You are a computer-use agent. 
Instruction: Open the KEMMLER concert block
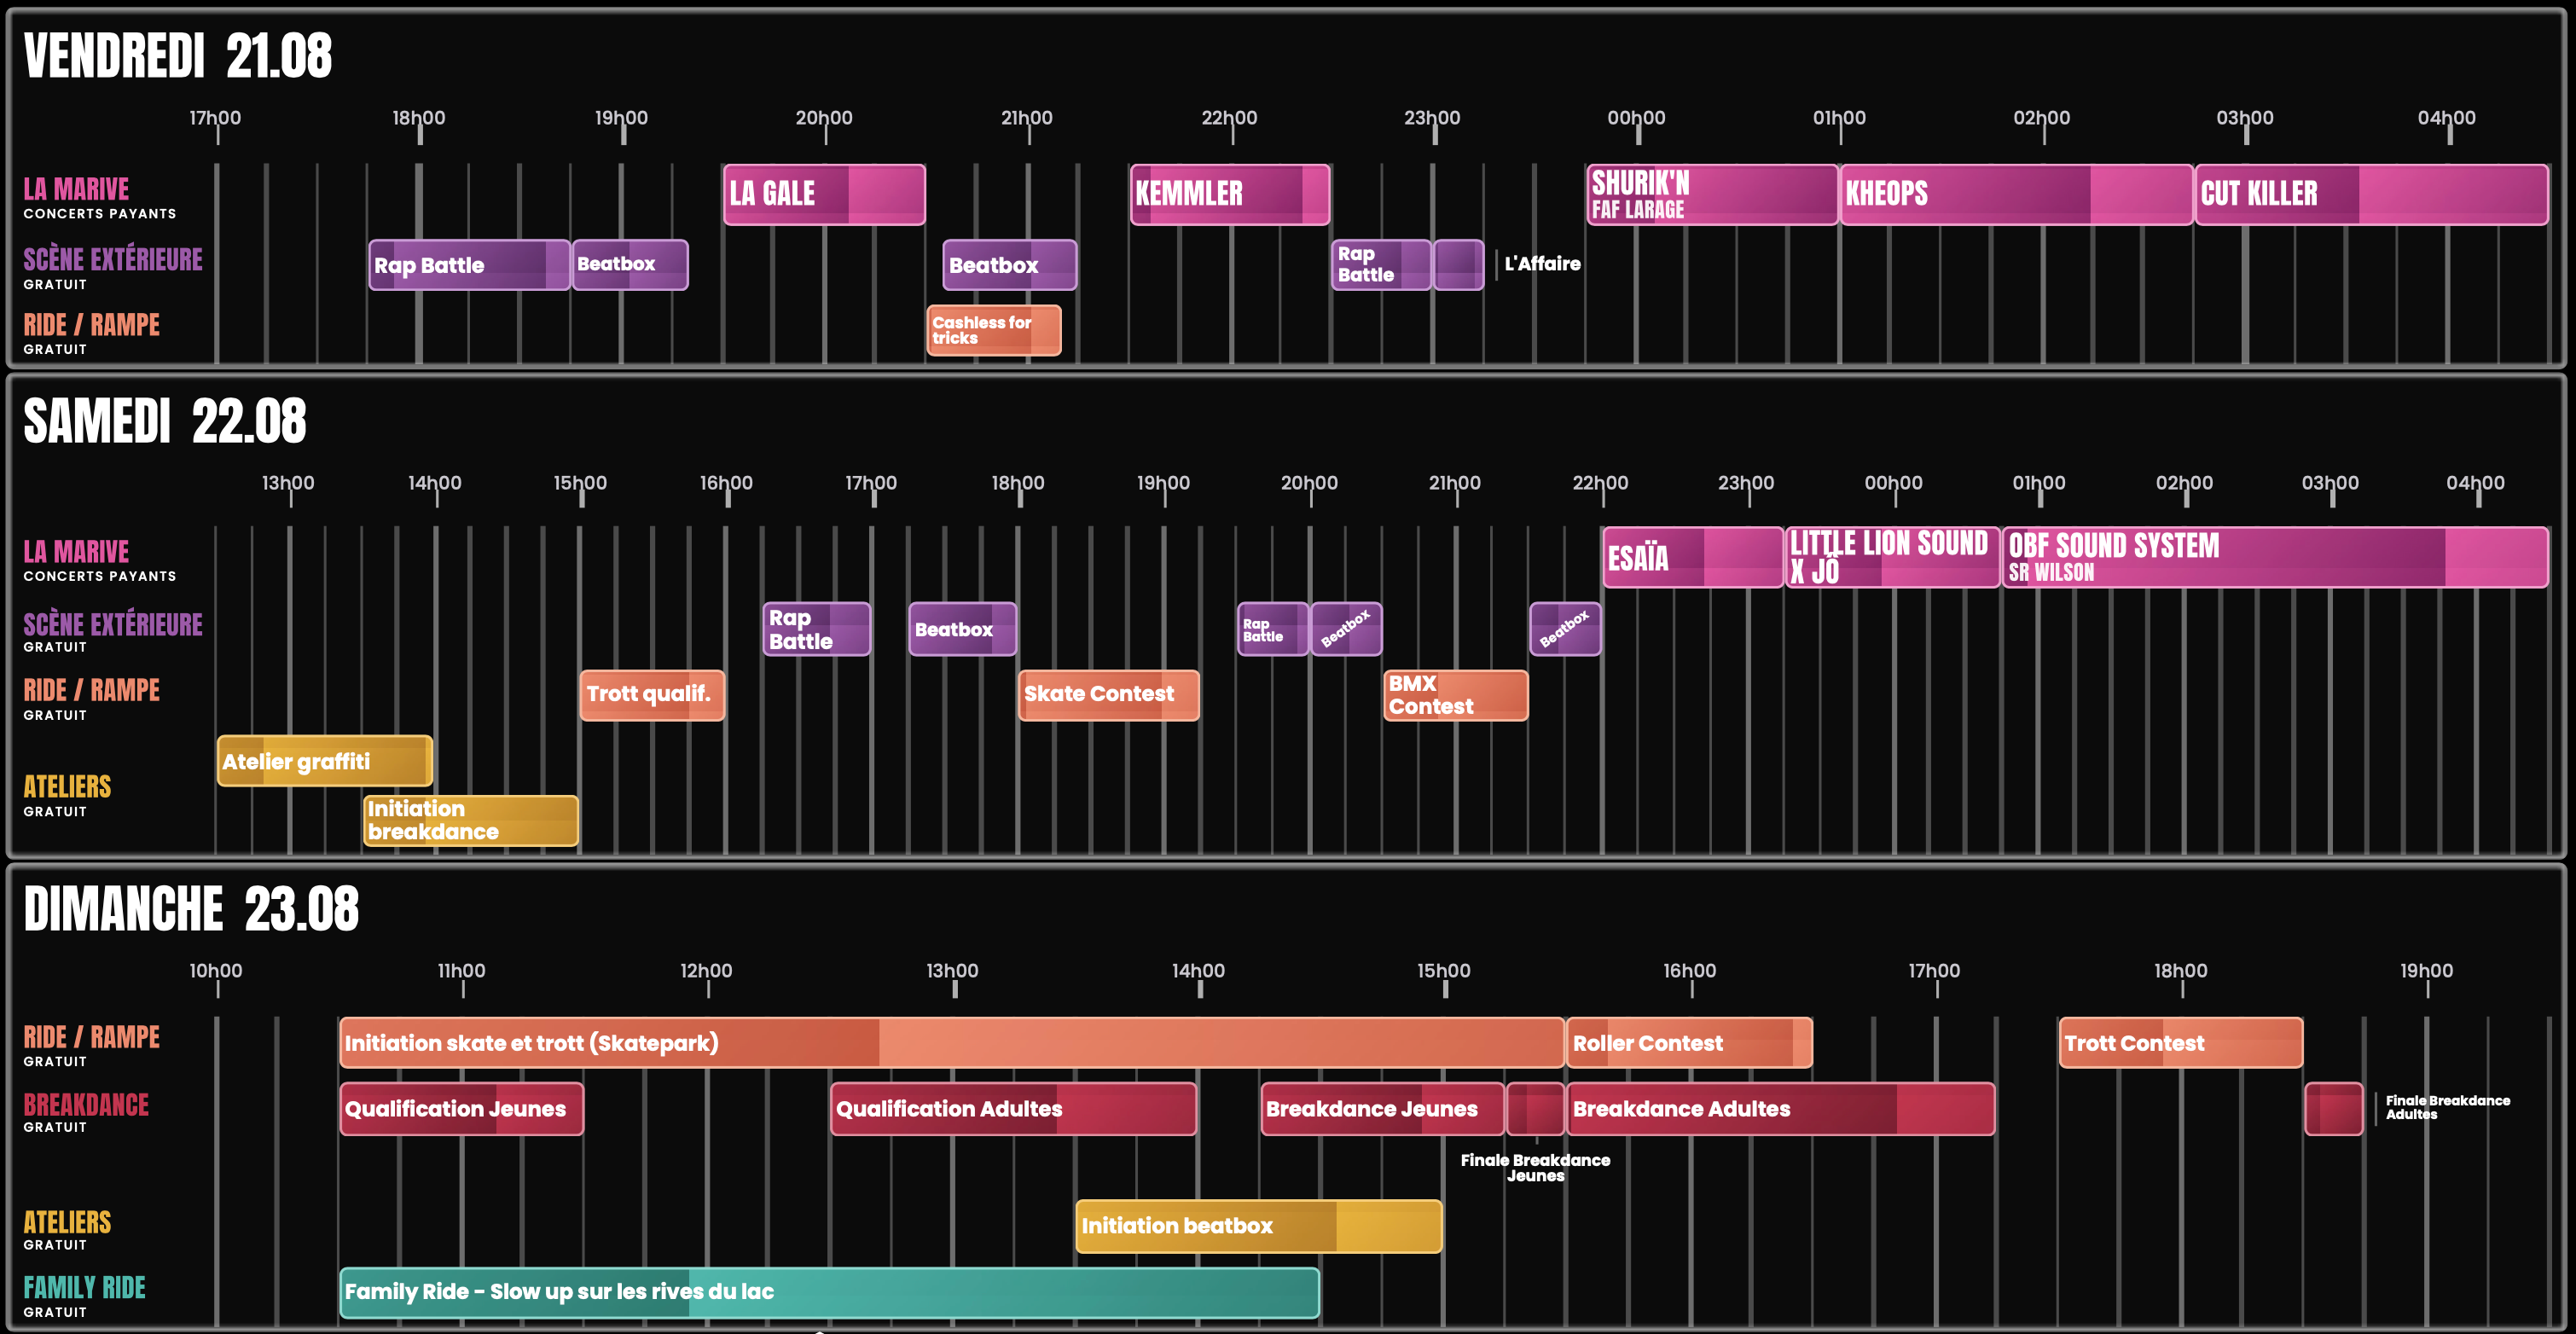[x=1230, y=194]
